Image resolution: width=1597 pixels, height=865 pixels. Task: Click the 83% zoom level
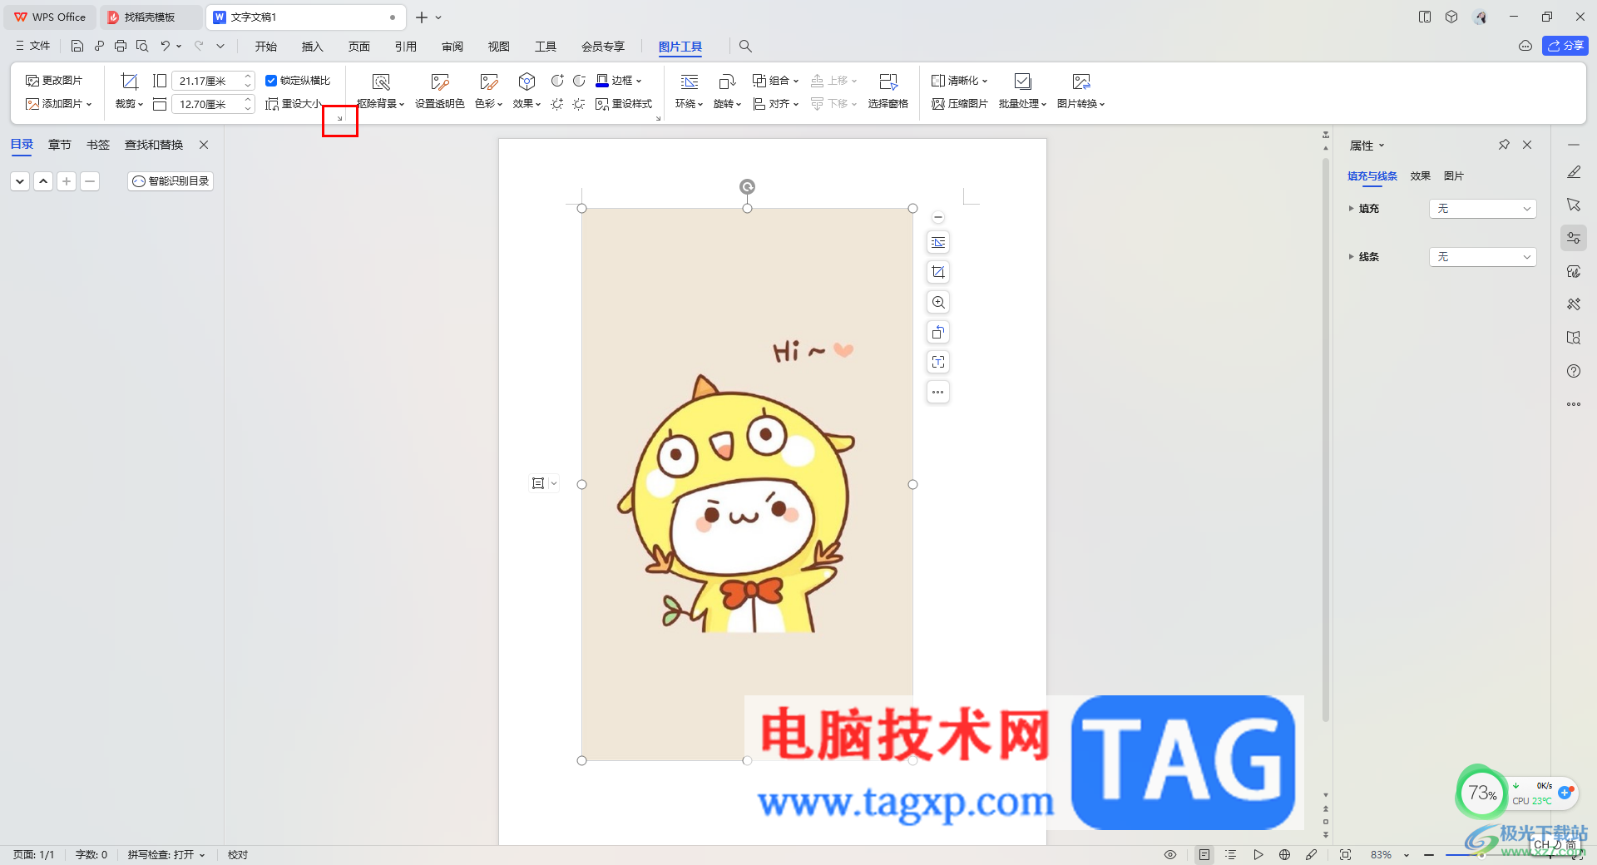coord(1381,854)
